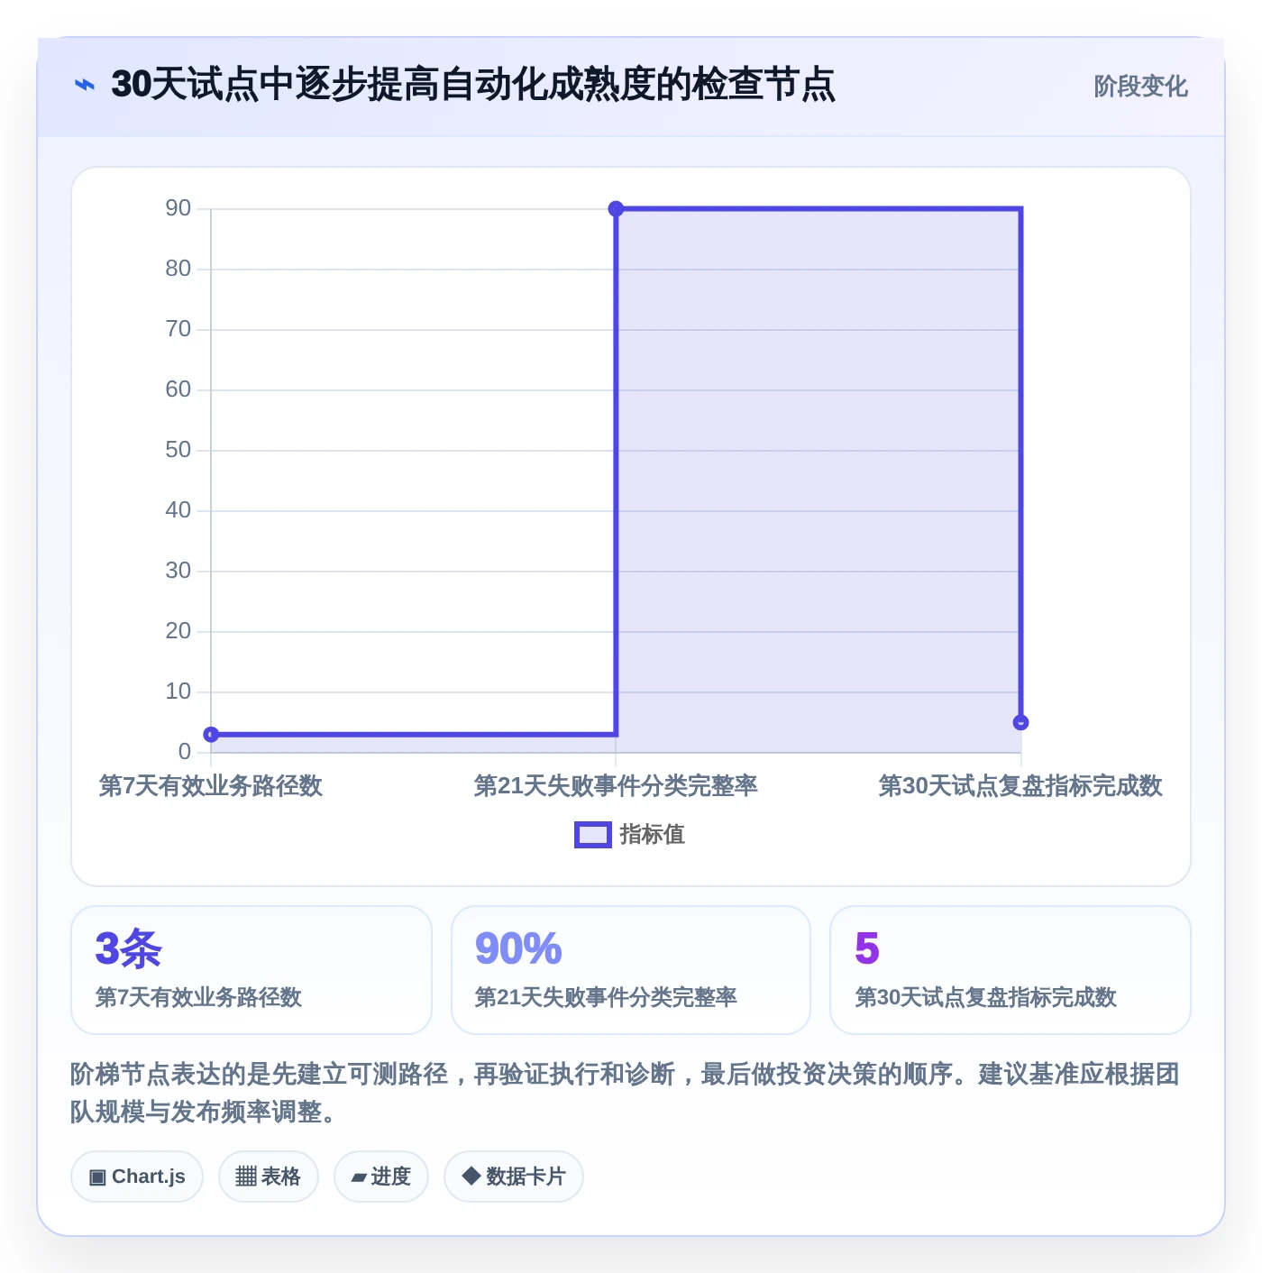Click the grid icon in 表格 chip
1262x1273 pixels.
(x=246, y=1177)
